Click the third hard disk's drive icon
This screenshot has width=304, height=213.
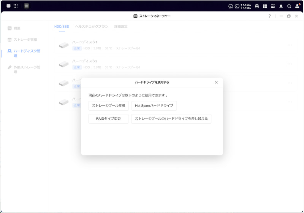click(64, 83)
